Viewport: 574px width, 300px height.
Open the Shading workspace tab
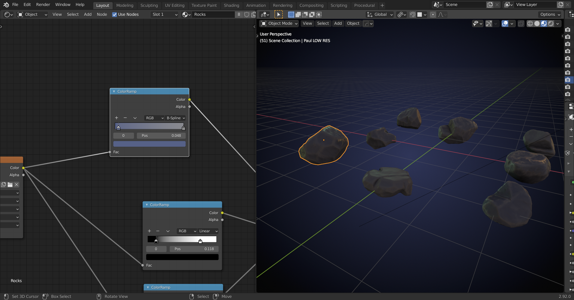coord(231,5)
